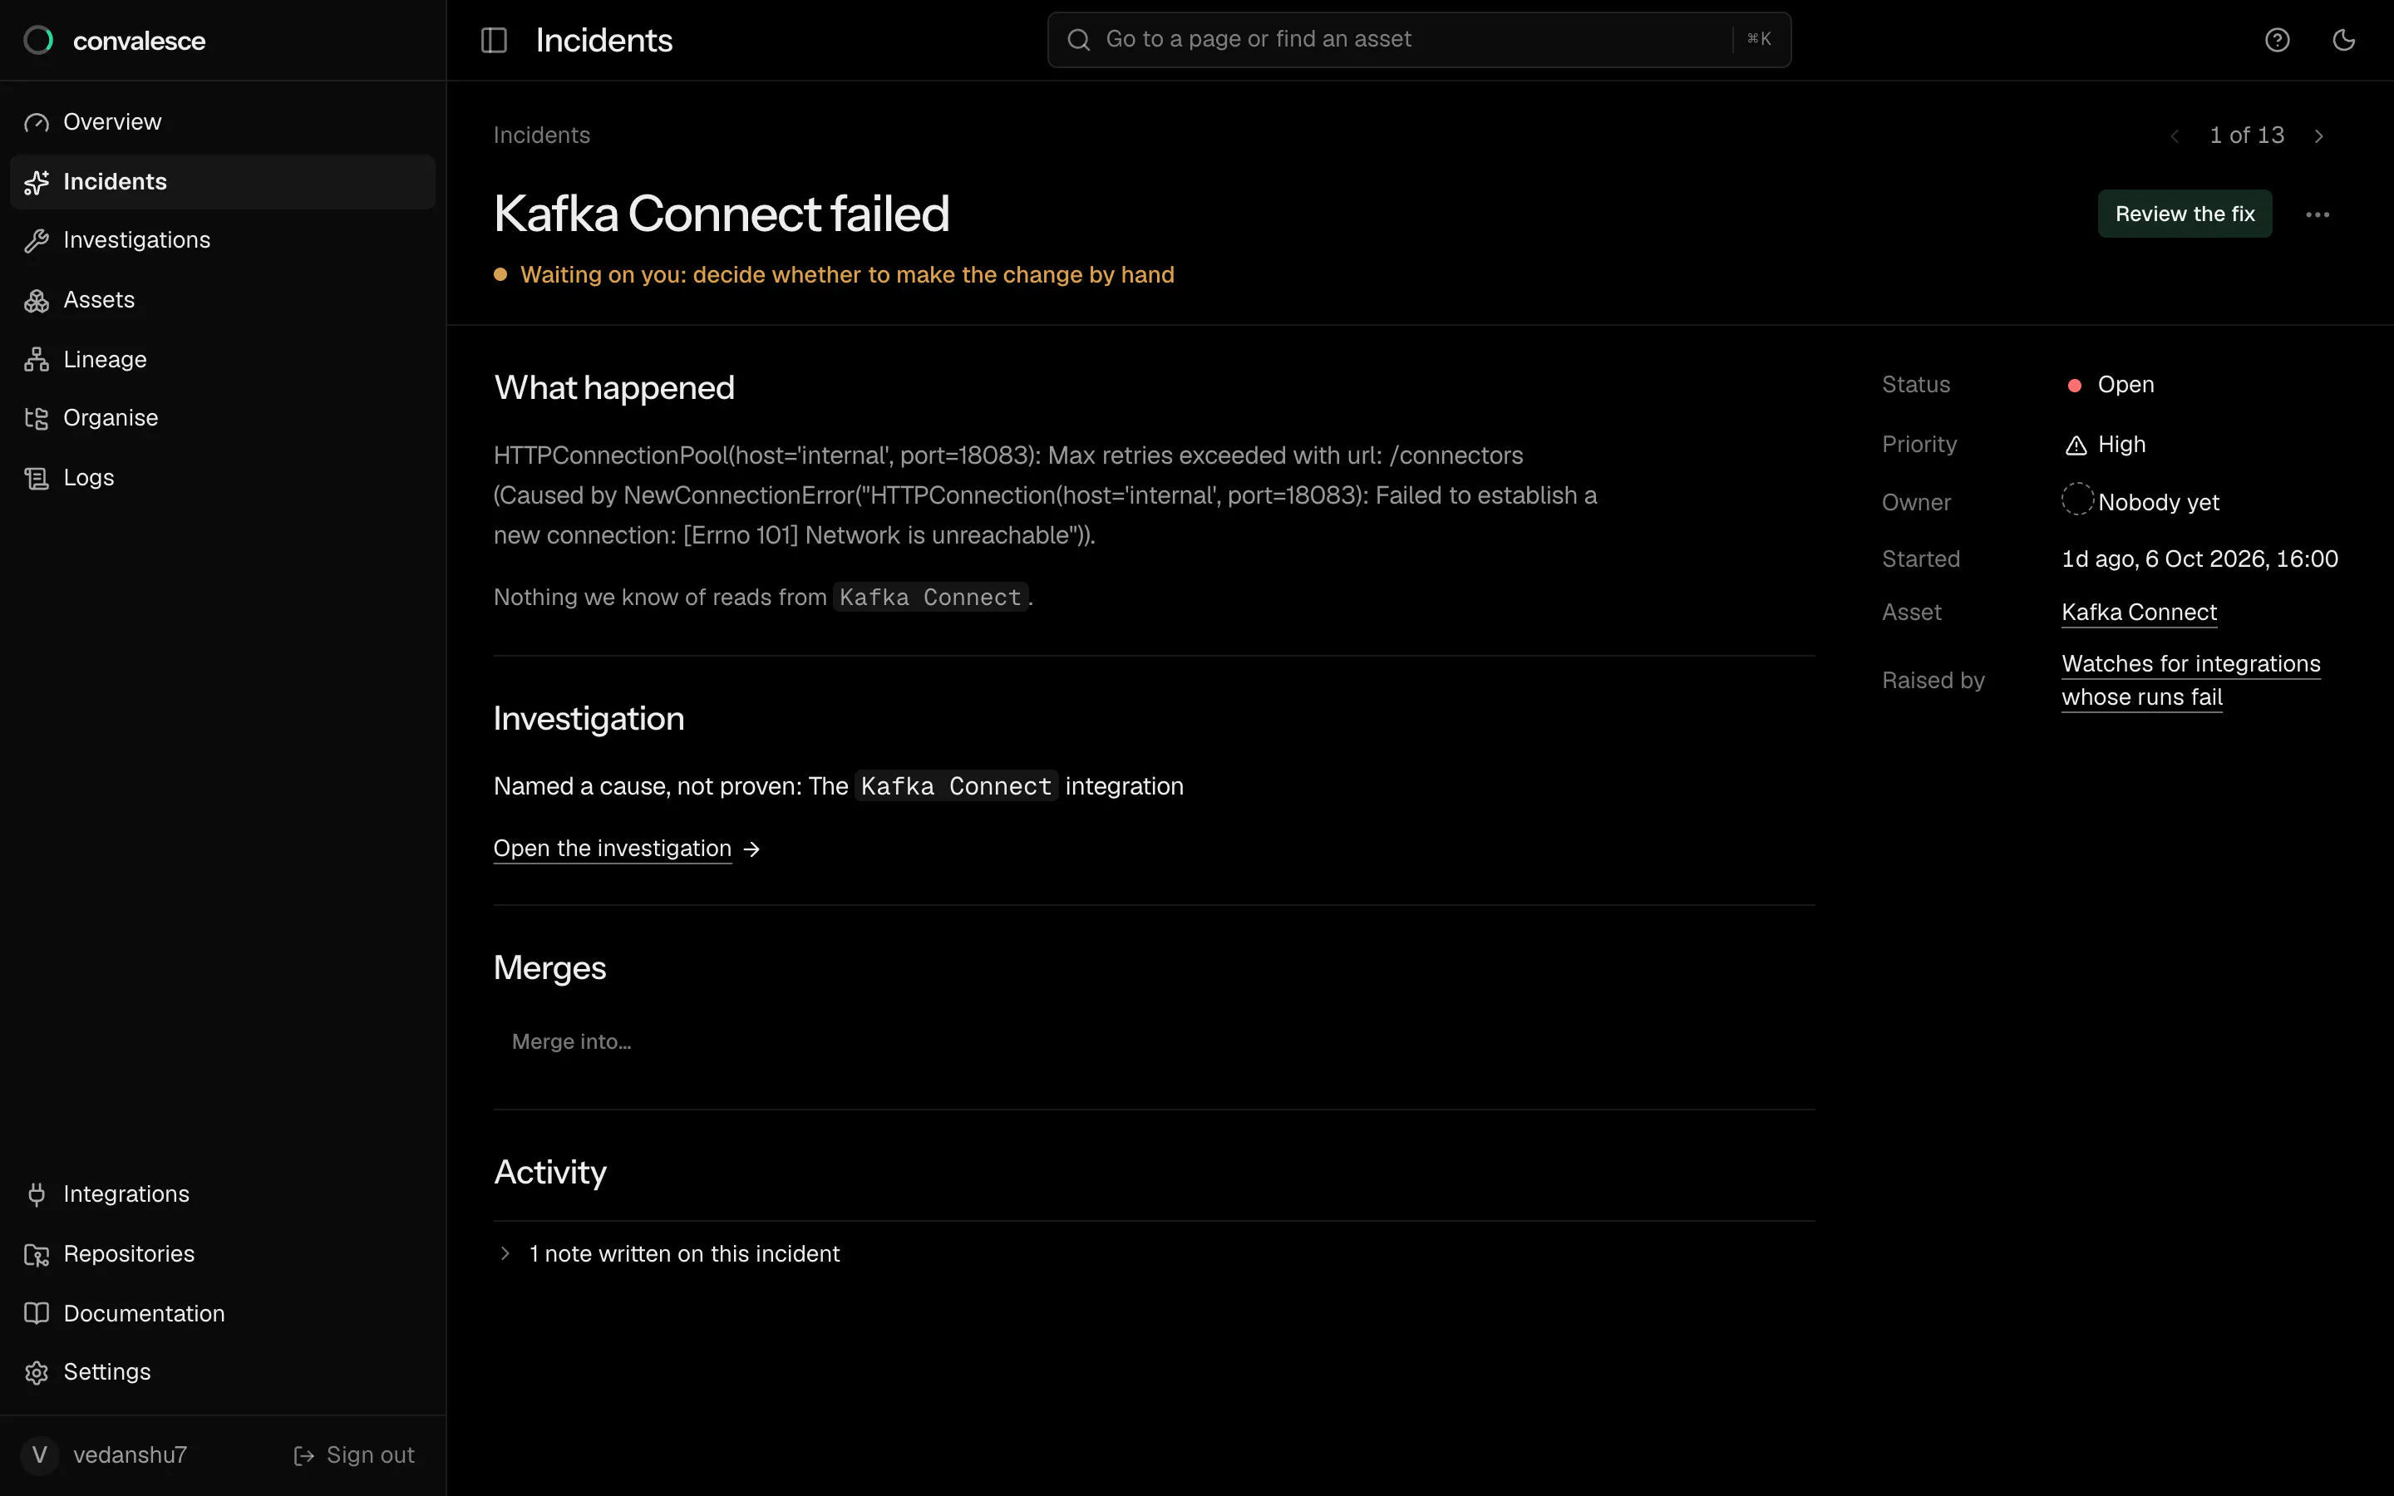Click the Incidents breadcrumb

541,135
